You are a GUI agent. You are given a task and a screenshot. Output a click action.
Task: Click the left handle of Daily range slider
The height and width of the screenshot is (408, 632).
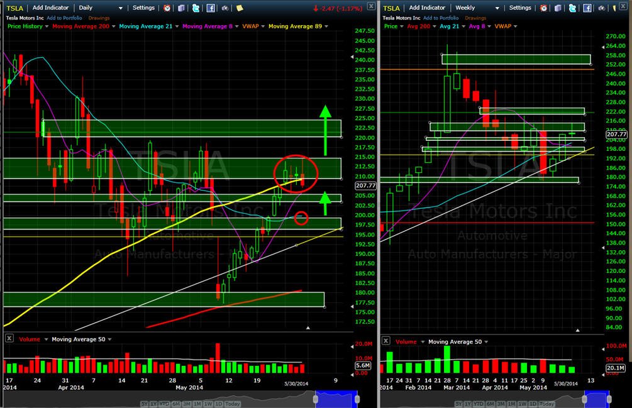[x=316, y=399]
